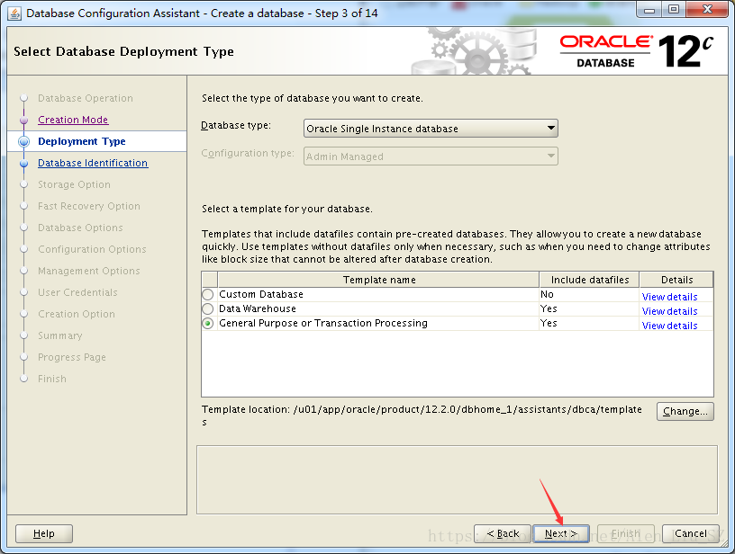
Task: Click the Java icon in the title bar
Action: pos(14,13)
